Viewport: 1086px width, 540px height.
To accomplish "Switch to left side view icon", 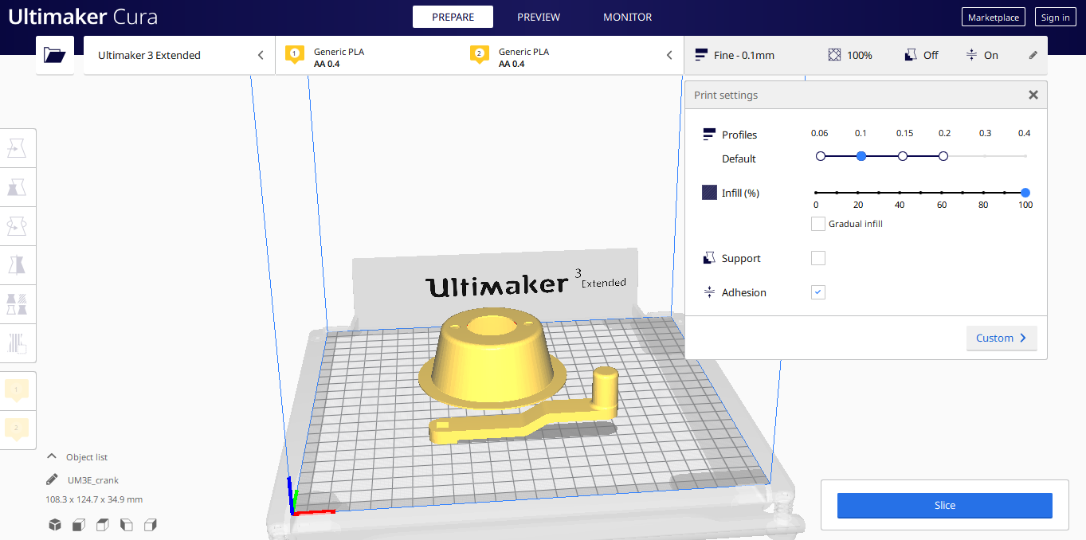I will pyautogui.click(x=127, y=525).
